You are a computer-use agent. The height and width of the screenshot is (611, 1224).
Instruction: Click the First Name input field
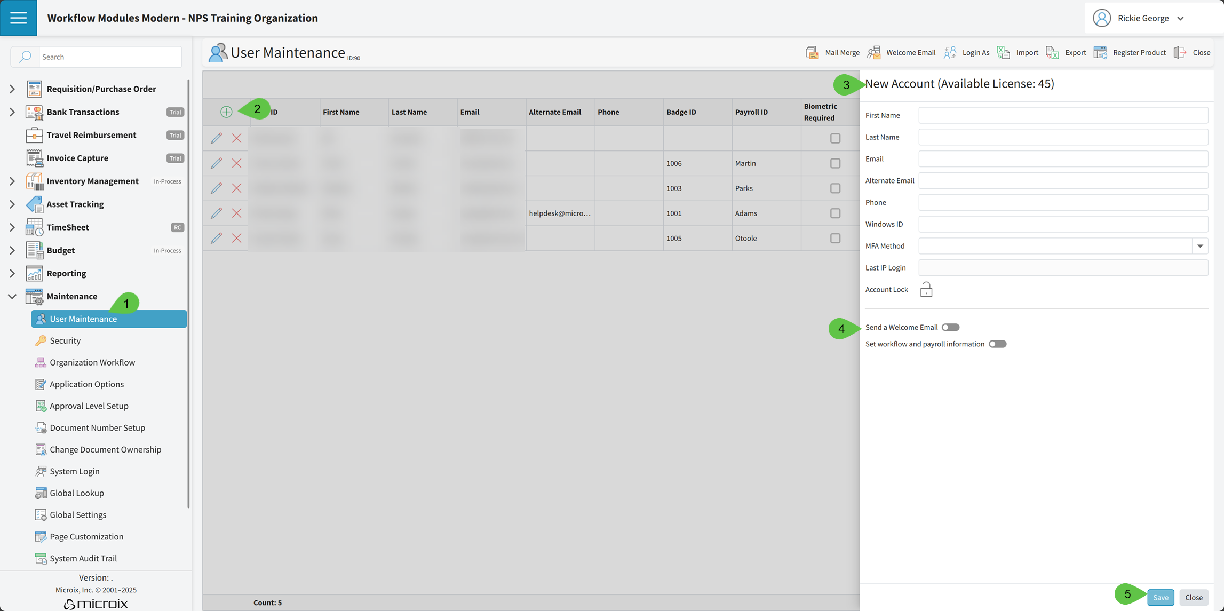[1063, 115]
